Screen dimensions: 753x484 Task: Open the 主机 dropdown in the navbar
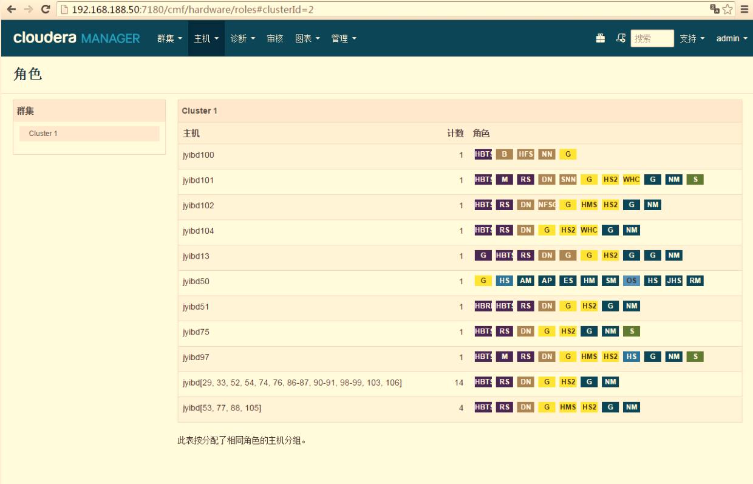tap(206, 38)
